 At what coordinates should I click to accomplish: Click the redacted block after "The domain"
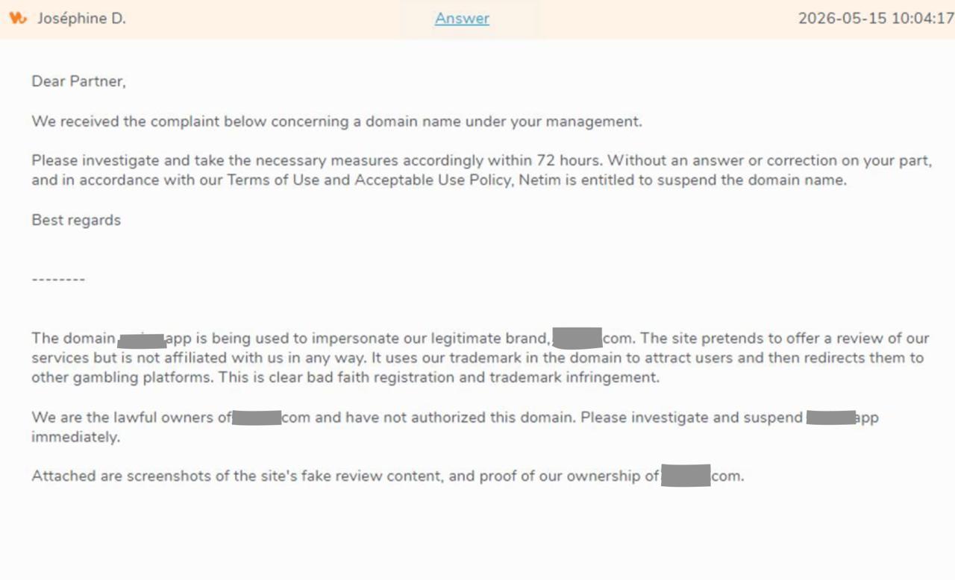pos(142,341)
